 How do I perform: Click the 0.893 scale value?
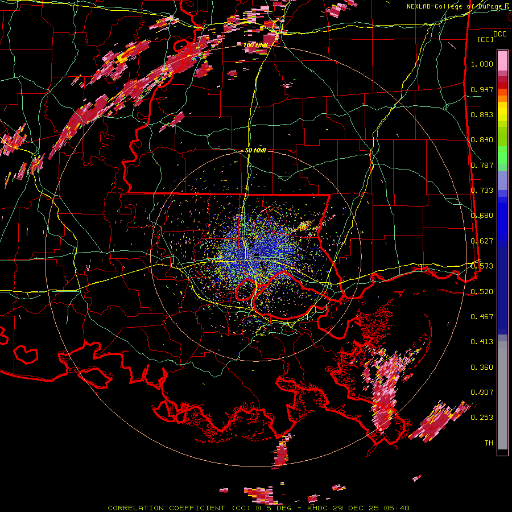[x=482, y=114]
